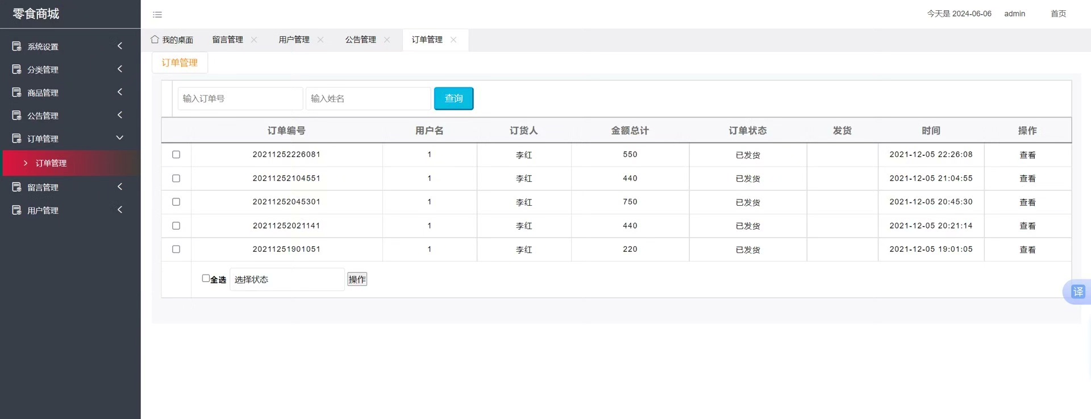
Task: Close the 留言管理 tab
Action: [254, 40]
